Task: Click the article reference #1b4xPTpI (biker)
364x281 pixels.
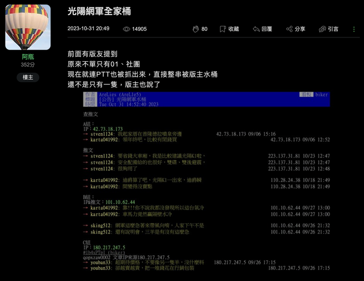Action: pyautogui.click(x=104, y=253)
